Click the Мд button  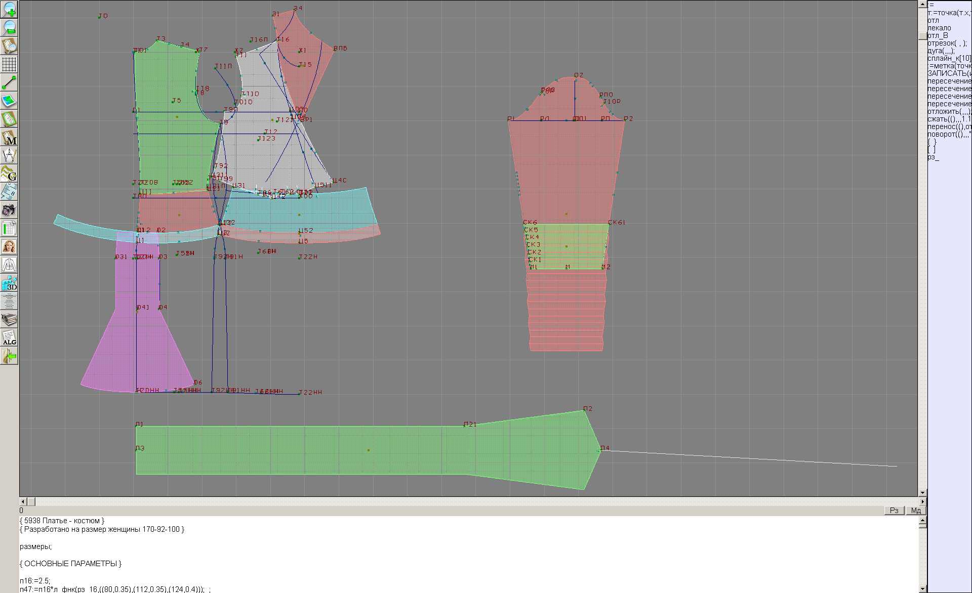pyautogui.click(x=916, y=510)
